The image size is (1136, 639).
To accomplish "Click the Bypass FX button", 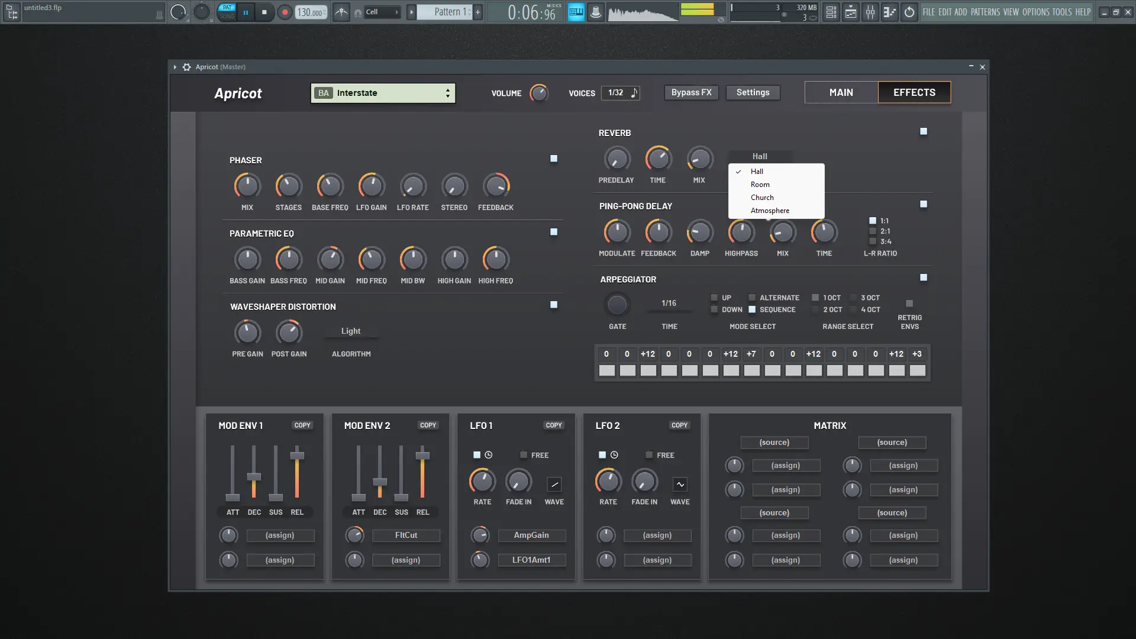I will (691, 92).
